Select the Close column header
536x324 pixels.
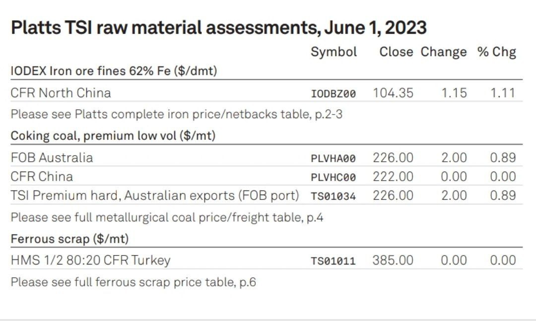pyautogui.click(x=396, y=52)
